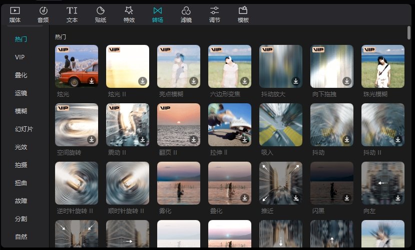Download the 炫光 transition
The image size is (415, 250).
[x=92, y=81]
